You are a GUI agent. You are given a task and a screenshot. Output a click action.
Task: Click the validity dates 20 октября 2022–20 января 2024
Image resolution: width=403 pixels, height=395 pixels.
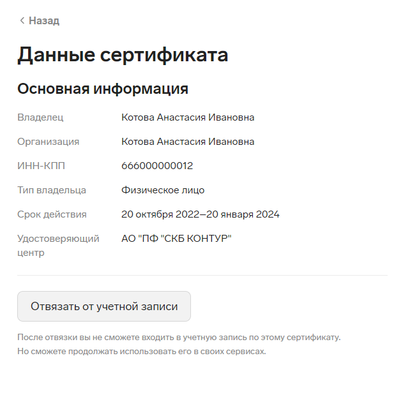pyautogui.click(x=201, y=214)
